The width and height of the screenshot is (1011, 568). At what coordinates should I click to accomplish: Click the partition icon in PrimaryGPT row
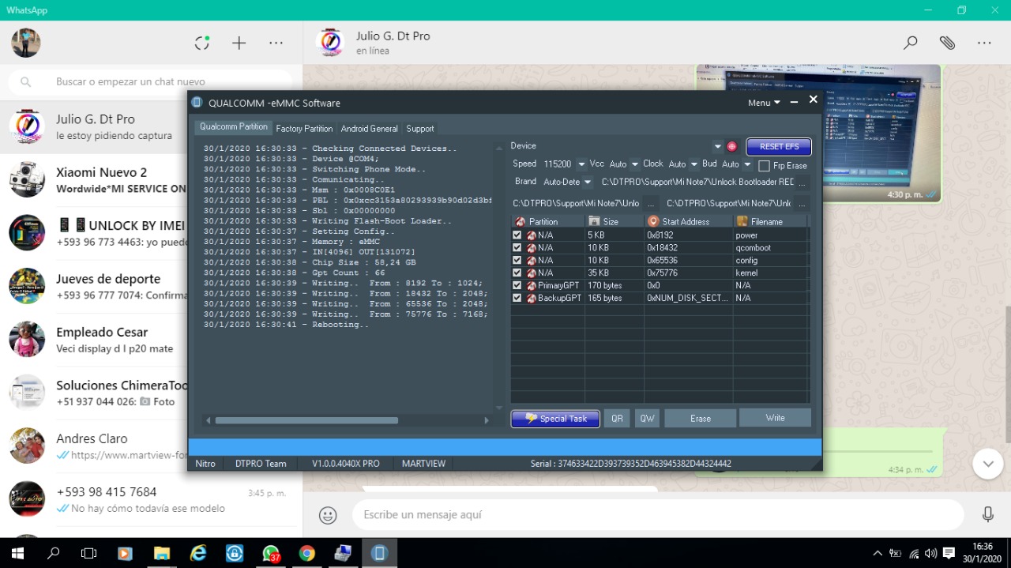(x=532, y=285)
